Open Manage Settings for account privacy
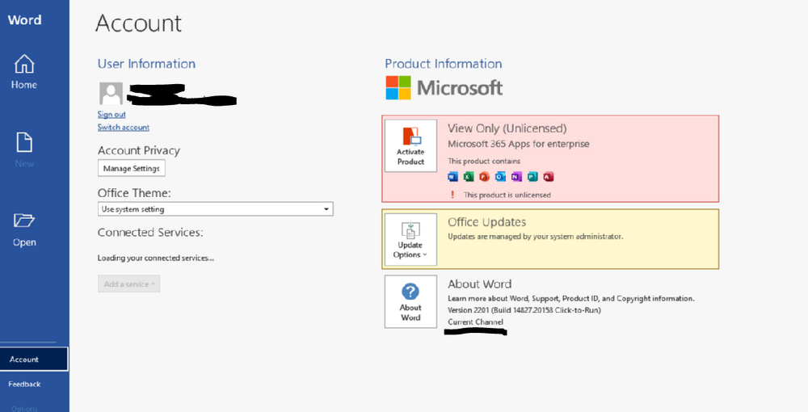This screenshot has width=808, height=412. [x=132, y=168]
